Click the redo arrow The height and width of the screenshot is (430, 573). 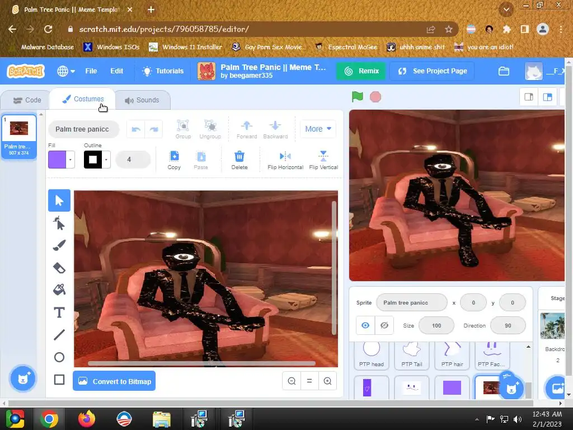[154, 129]
